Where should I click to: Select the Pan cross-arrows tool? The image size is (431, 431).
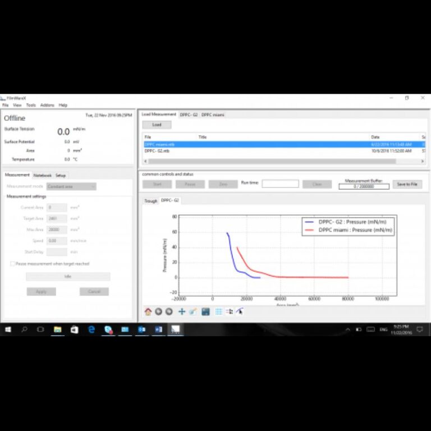click(x=181, y=311)
